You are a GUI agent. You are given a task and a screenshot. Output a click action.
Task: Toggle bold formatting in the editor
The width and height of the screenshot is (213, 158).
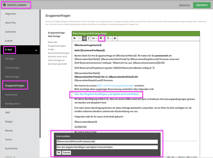pyautogui.click(x=84, y=38)
